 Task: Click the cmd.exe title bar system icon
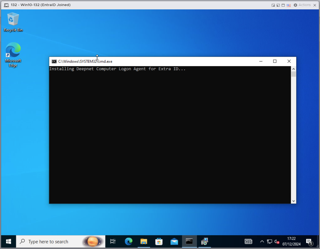pyautogui.click(x=54, y=61)
